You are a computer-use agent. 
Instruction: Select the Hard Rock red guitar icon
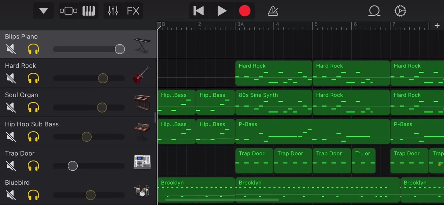pyautogui.click(x=142, y=74)
